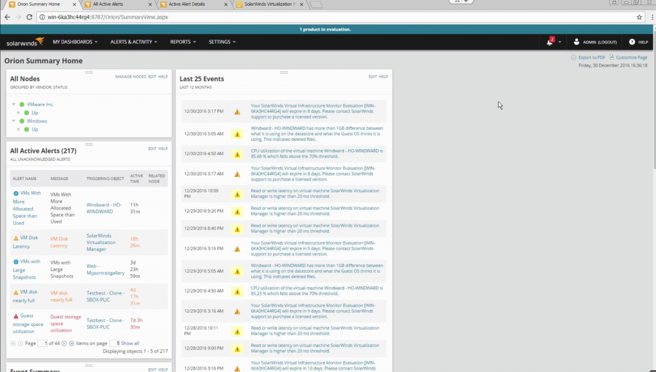Image resolution: width=656 pixels, height=372 pixels.
Task: Click Manage Nodes link
Action: [x=131, y=77]
